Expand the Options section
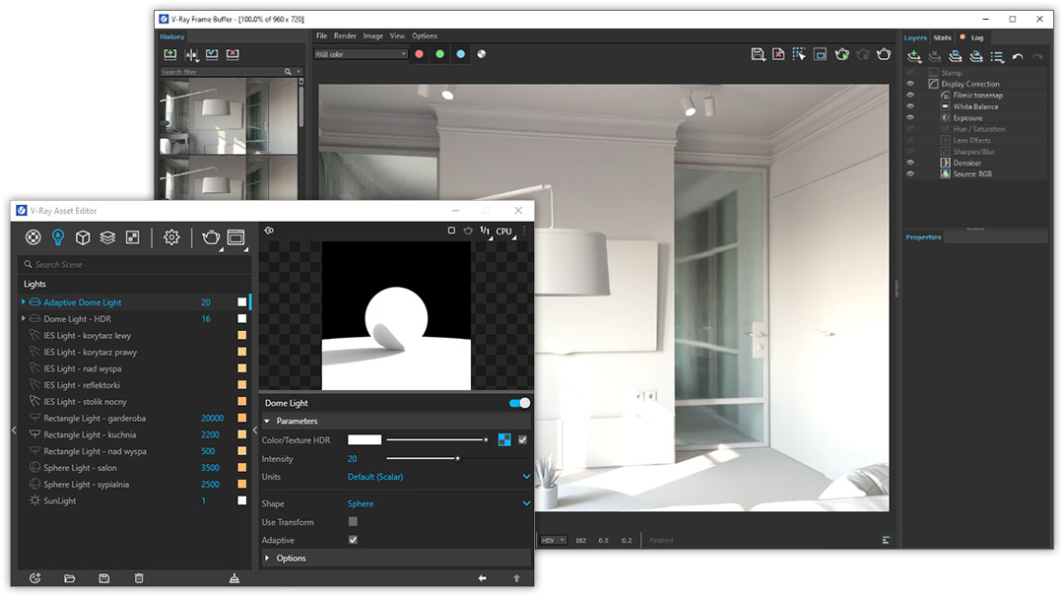Screen dimensions: 1064x597 (291, 558)
